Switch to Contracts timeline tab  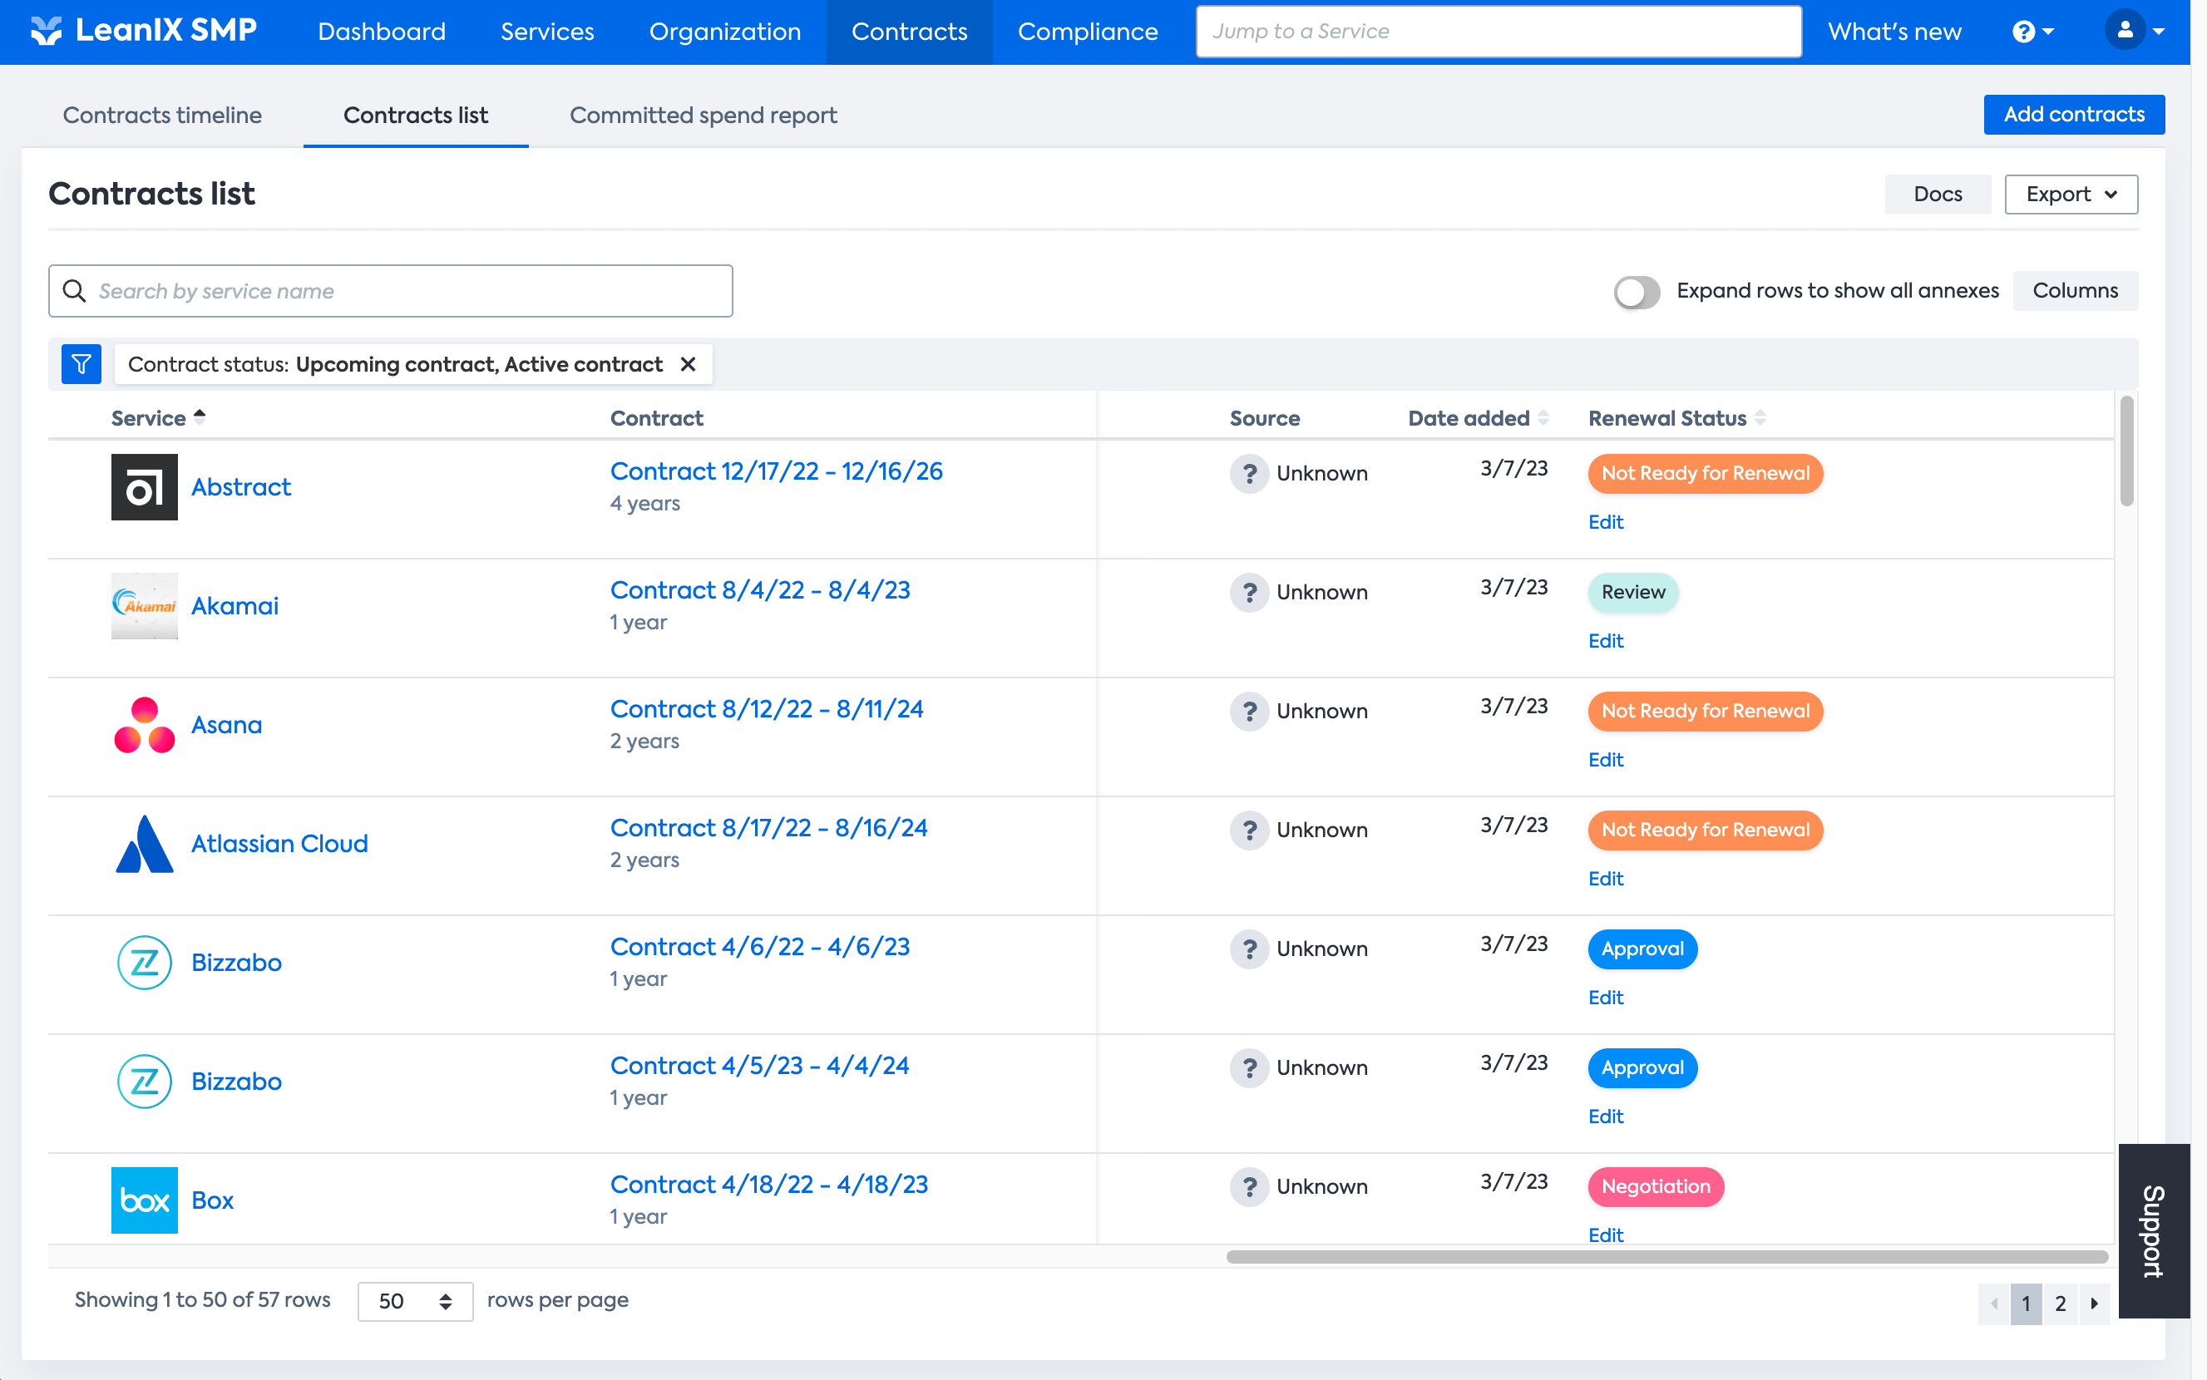pyautogui.click(x=162, y=115)
